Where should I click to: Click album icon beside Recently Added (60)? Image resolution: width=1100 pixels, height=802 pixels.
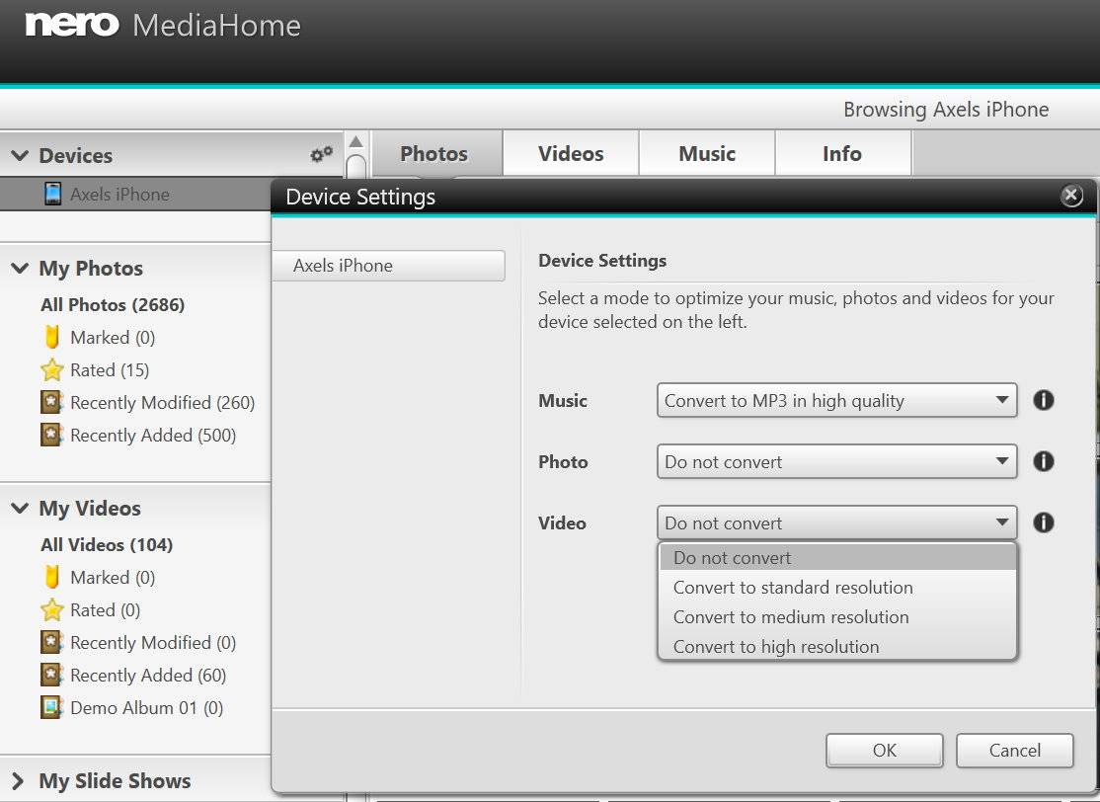coord(52,675)
